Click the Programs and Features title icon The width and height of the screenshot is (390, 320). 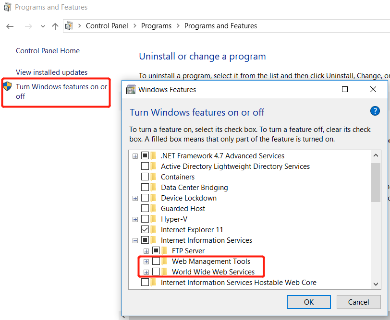[7, 7]
